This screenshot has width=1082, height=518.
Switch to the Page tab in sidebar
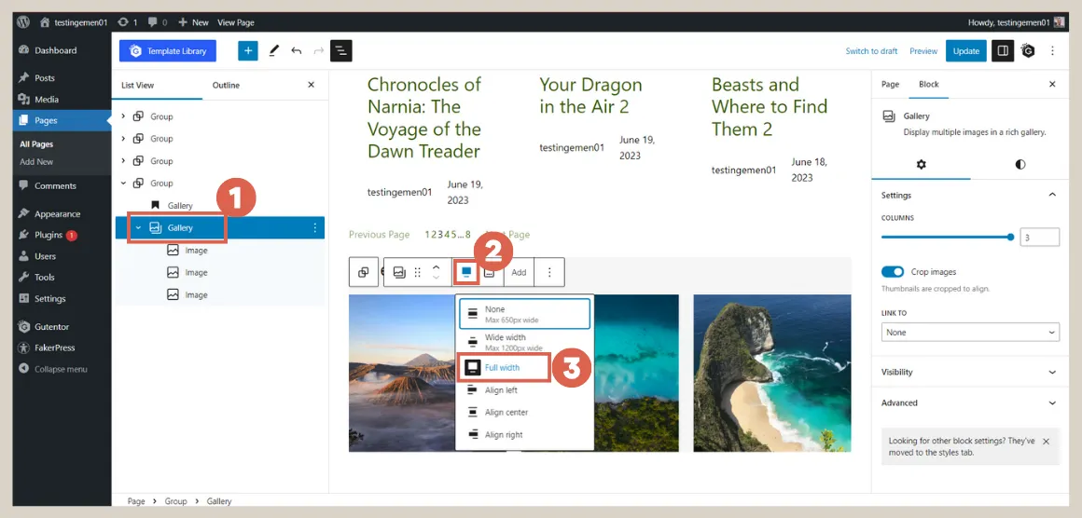[890, 84]
